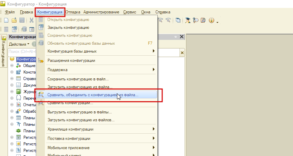Image resolution: width=293 pixels, height=156 pixels.
Task: Click the Отчеты chart icon
Action: click(x=19, y=104)
